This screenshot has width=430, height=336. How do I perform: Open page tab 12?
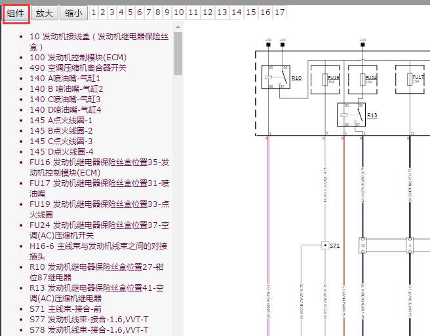coord(208,12)
